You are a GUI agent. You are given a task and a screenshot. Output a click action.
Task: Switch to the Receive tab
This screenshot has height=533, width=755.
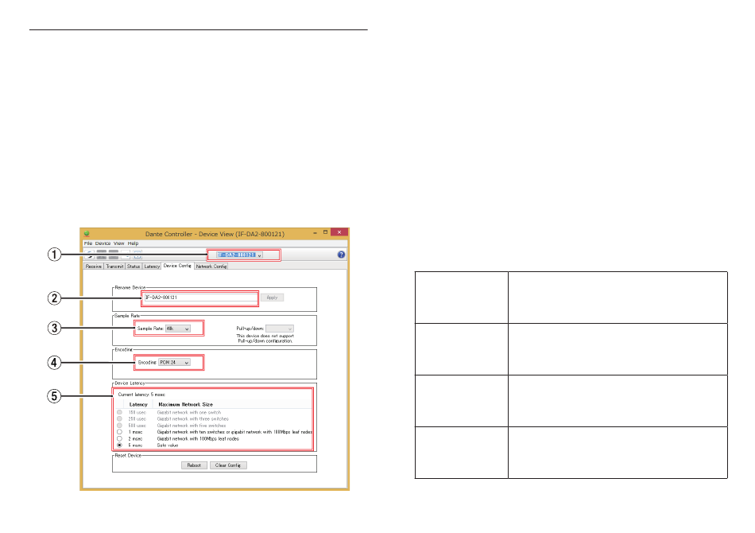coord(94,266)
